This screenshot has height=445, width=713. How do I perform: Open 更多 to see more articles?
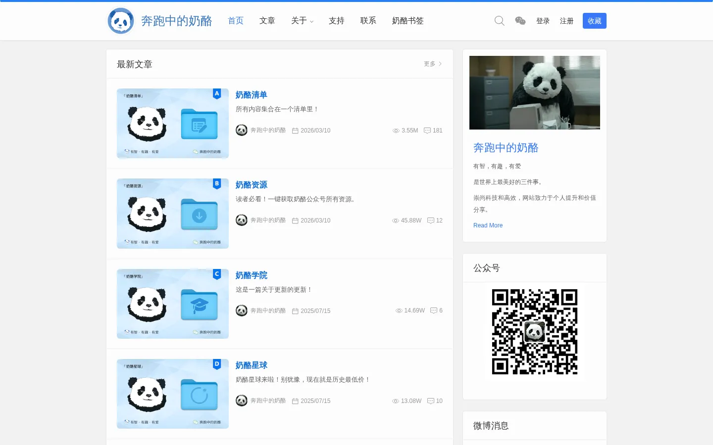pos(433,64)
